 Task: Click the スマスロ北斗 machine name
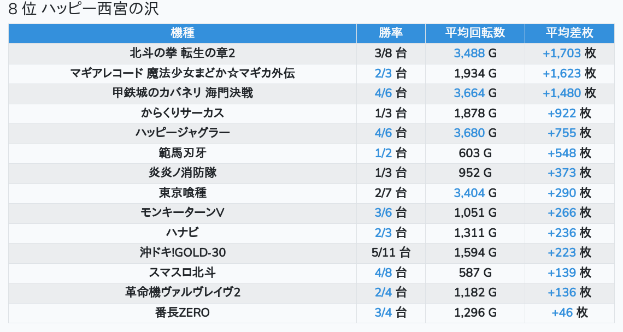pyautogui.click(x=183, y=272)
